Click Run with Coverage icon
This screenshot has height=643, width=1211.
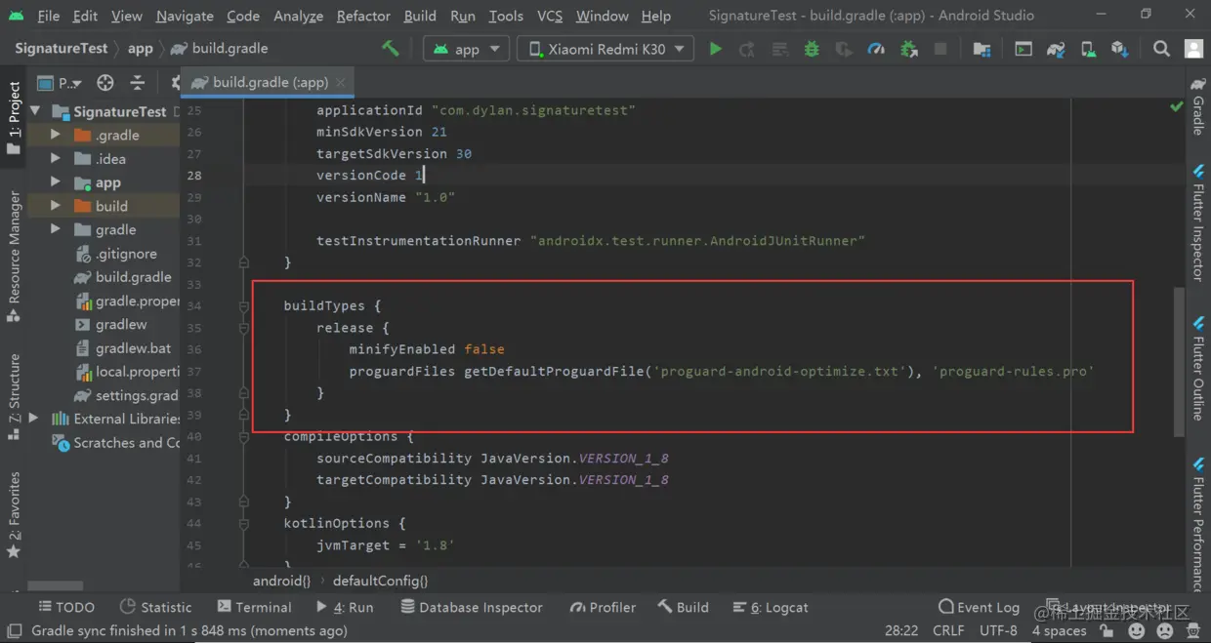click(844, 49)
